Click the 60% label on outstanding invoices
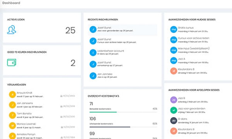 (x=155, y=124)
